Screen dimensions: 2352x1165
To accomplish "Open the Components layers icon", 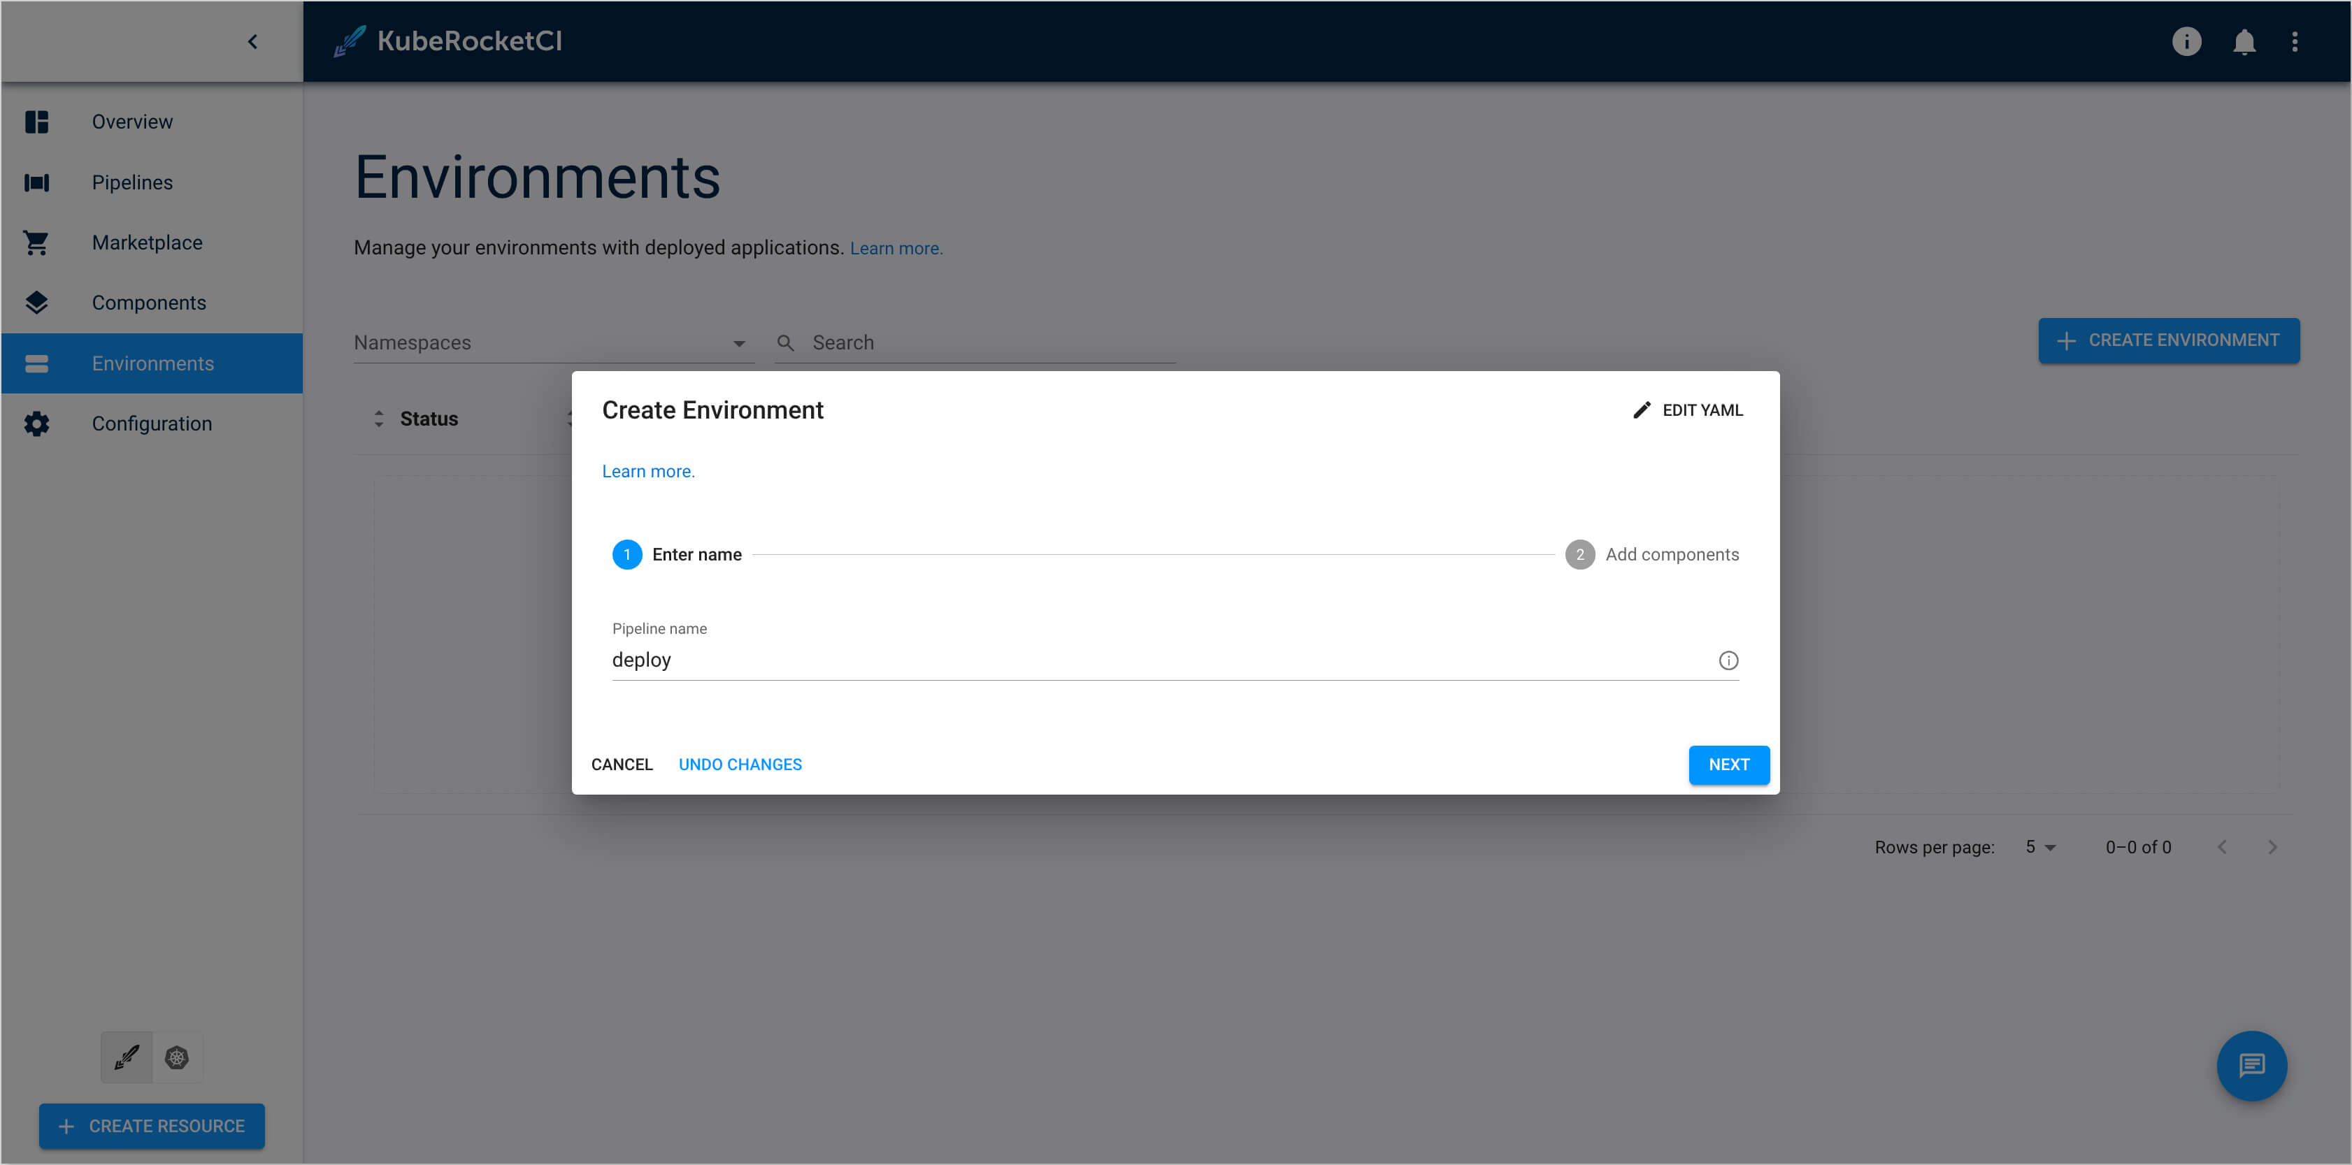I will tap(36, 302).
